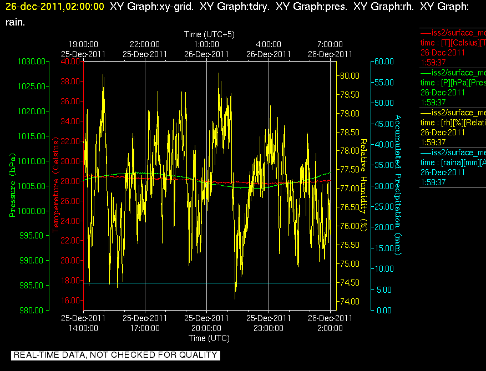Click the 'Time (UTC+5)' top axis label
The width and height of the screenshot is (486, 371).
coord(209,34)
